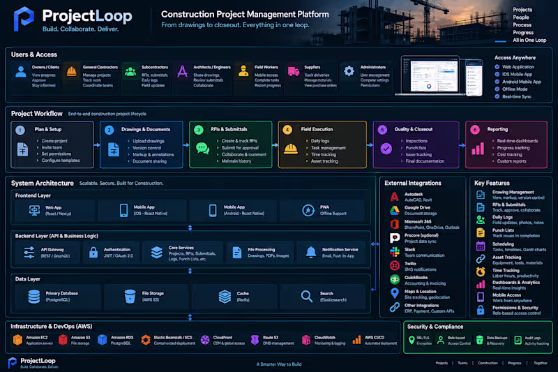558x372 pixels.
Task: Click the "Markup & annotations" list item
Action: click(x=153, y=154)
